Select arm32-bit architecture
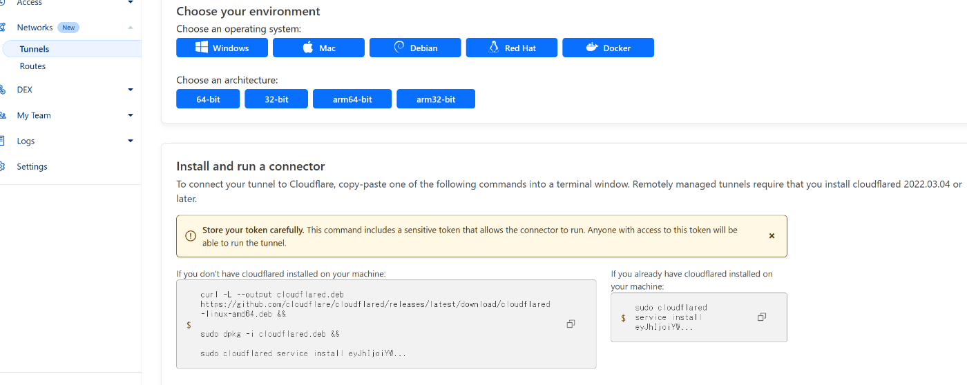The height and width of the screenshot is (385, 967). [436, 99]
